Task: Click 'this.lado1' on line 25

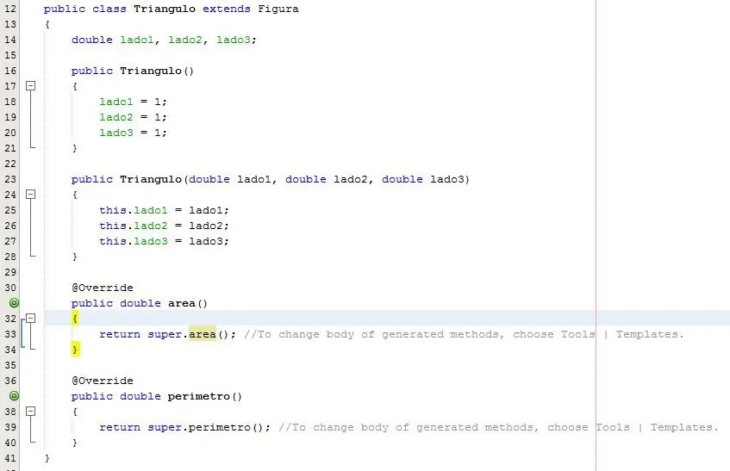Action: (133, 210)
